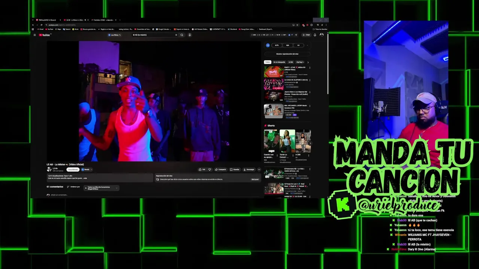
Task: Click the Lil AB La Mision title
Action: coord(65,164)
